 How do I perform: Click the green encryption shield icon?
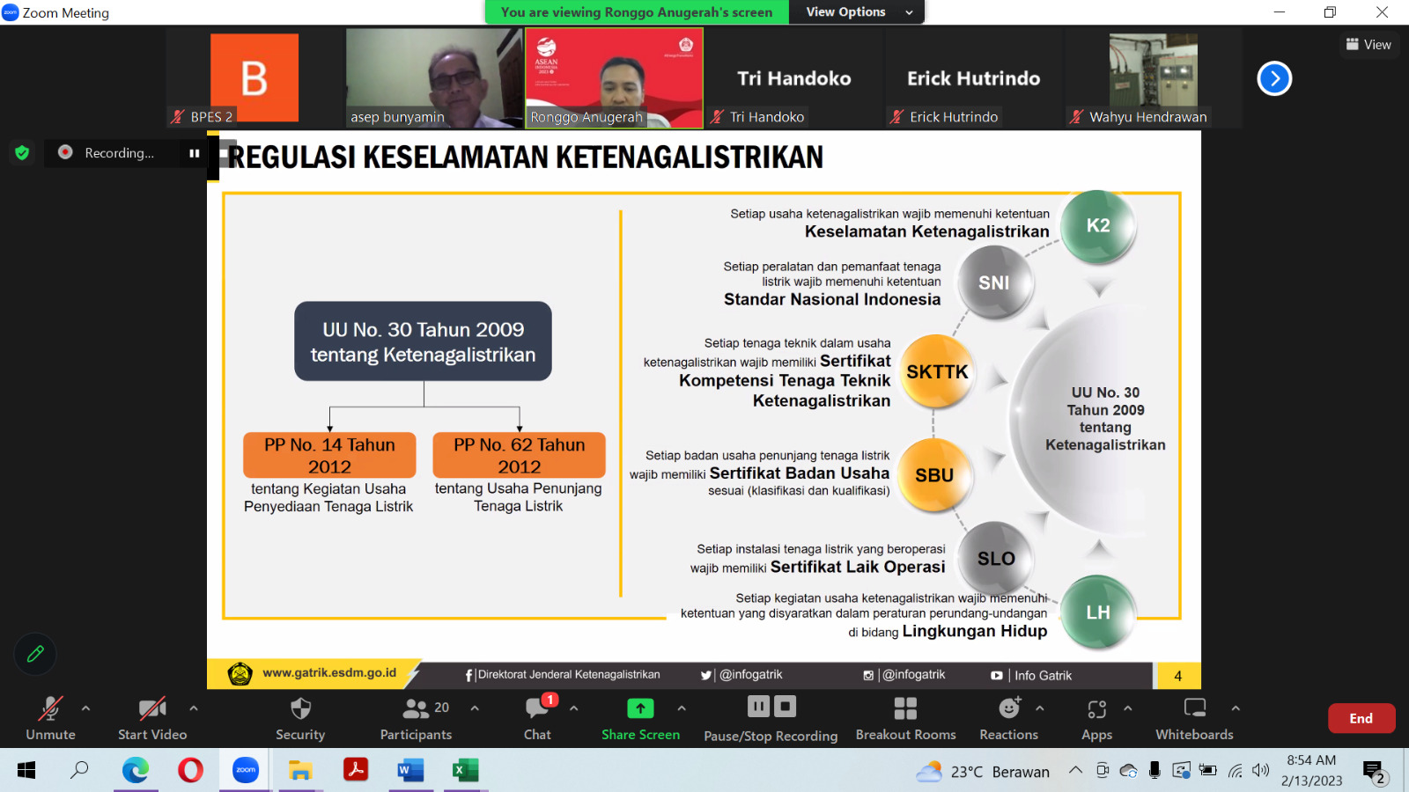(22, 152)
